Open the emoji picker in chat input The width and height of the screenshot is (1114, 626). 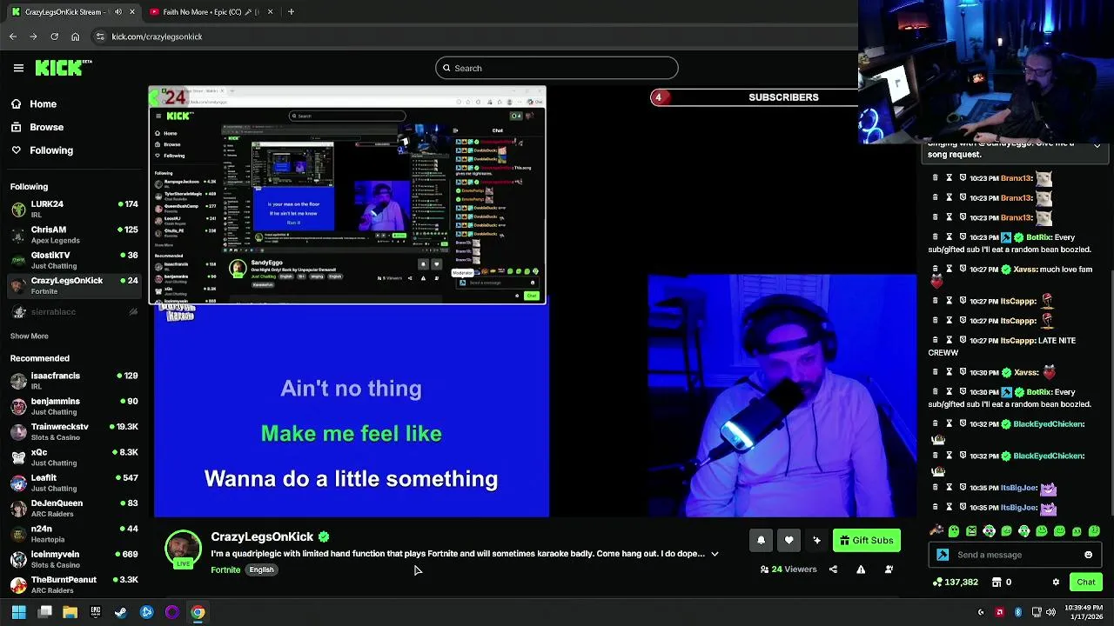(x=1088, y=555)
